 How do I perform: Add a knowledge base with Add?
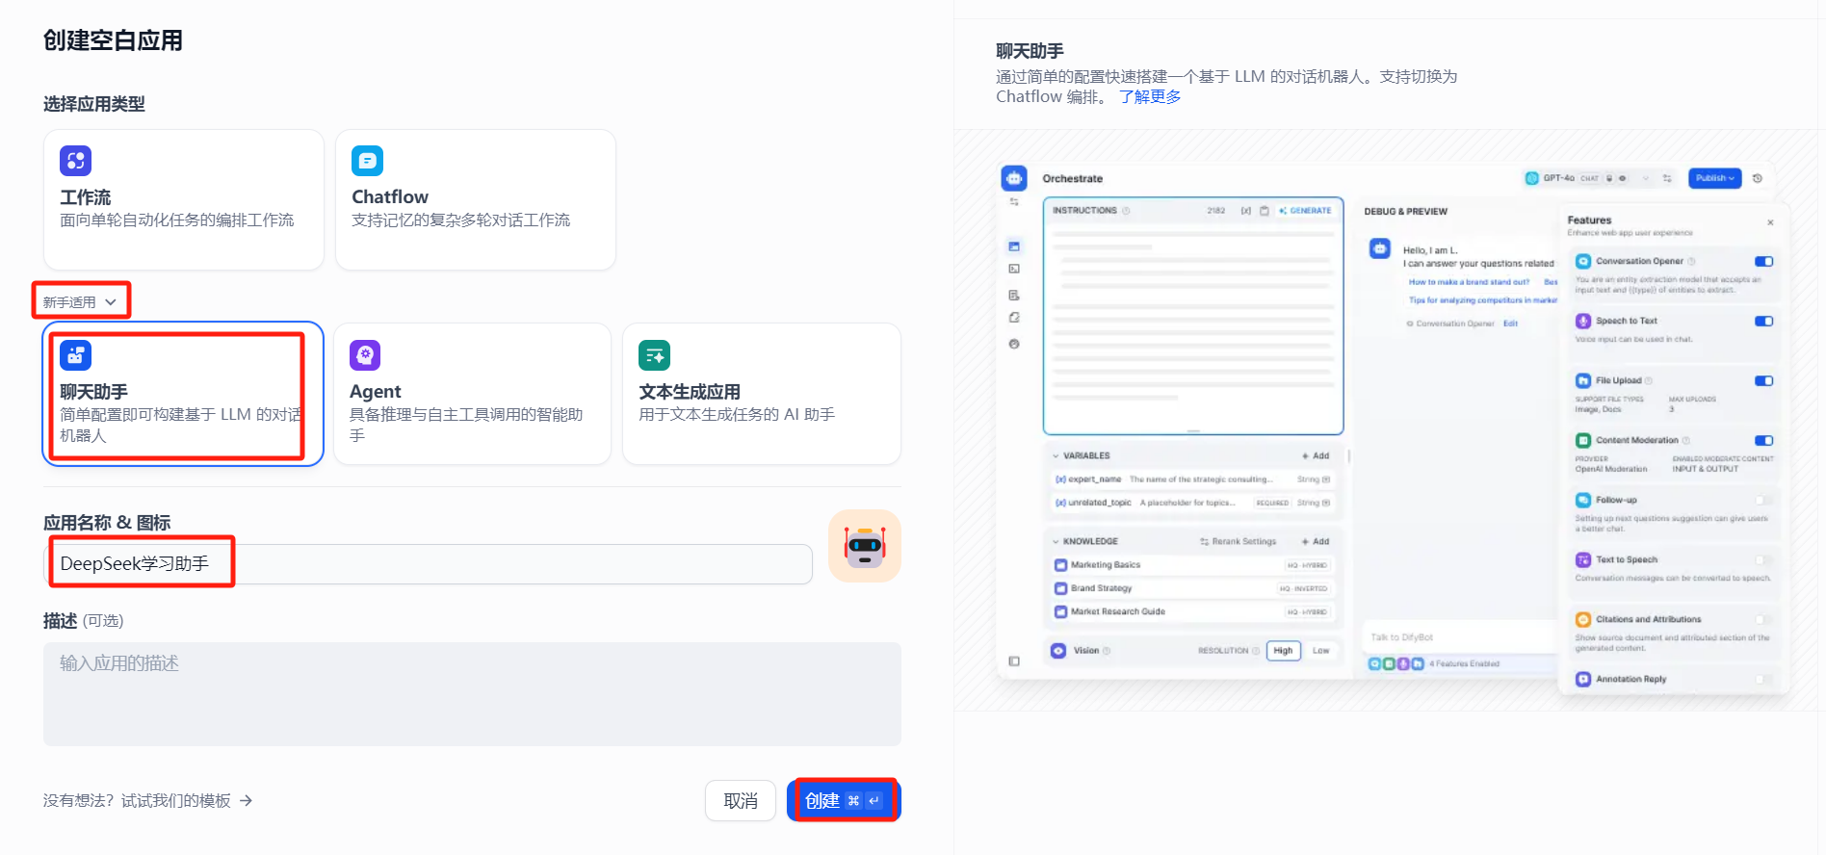click(x=1317, y=542)
